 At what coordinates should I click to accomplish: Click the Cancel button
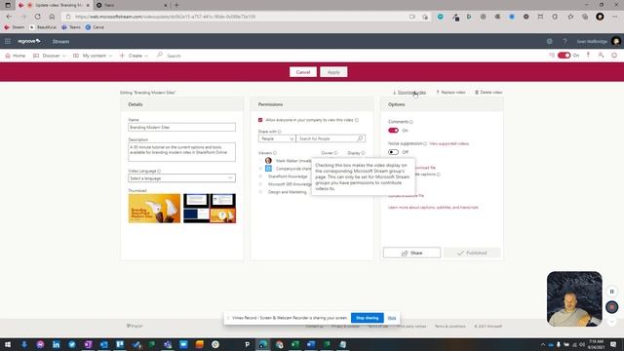point(303,72)
